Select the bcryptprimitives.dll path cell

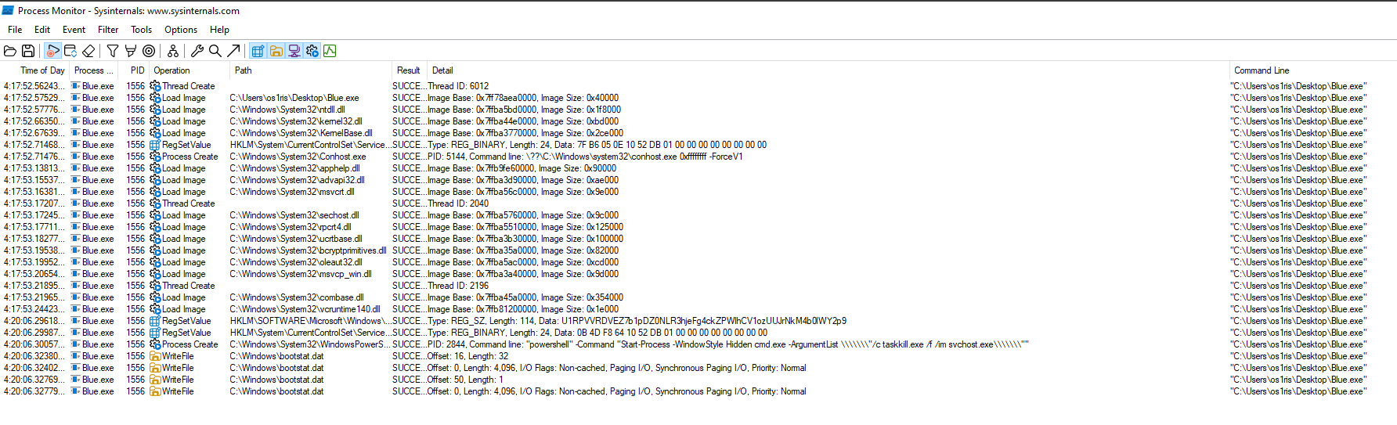point(308,250)
